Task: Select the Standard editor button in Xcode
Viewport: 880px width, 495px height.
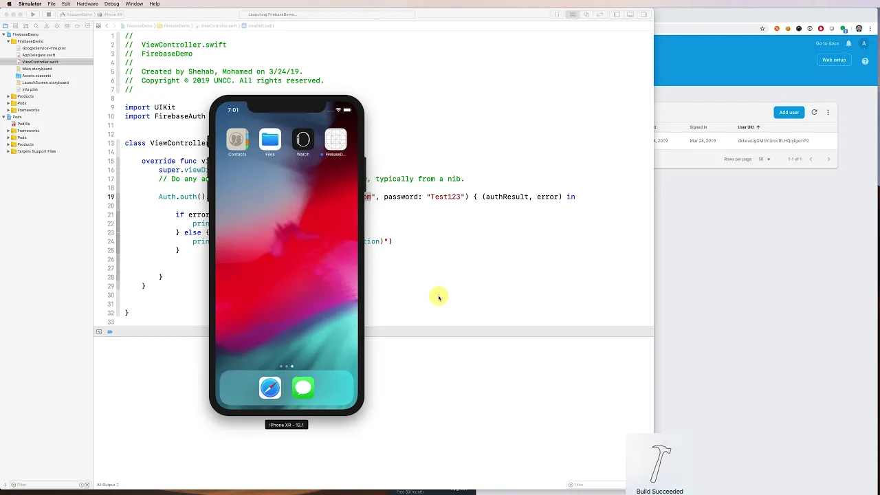Action: click(x=572, y=14)
